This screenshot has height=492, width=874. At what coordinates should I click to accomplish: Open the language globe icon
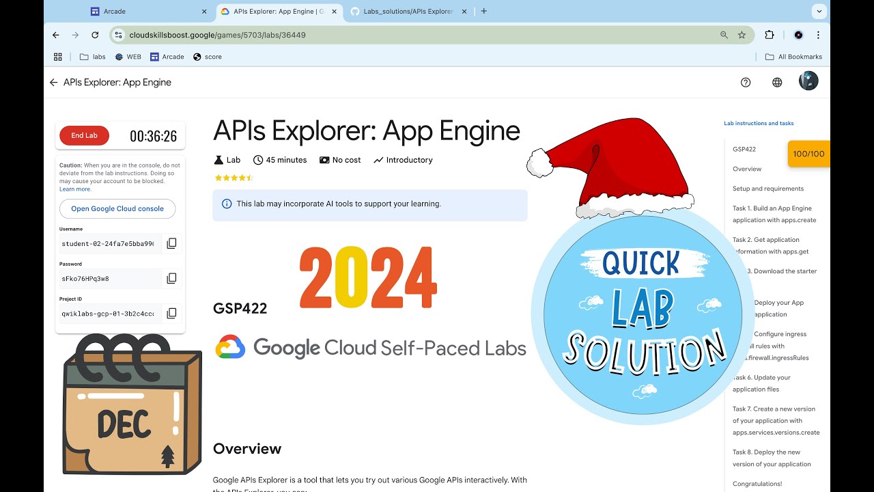[x=777, y=82]
